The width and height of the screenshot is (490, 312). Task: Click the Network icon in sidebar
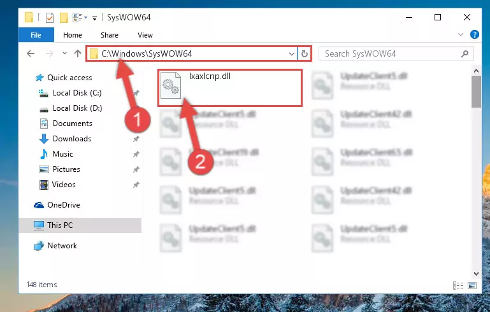(39, 246)
